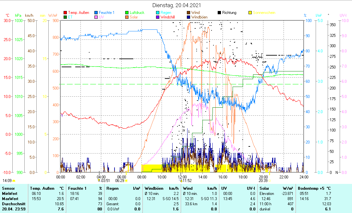
Task: Click the red Temp. Außen legend square
Action: pos(65,13)
